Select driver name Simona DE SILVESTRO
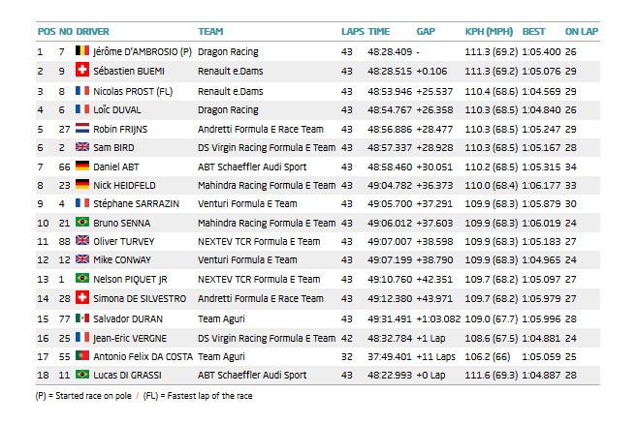 pyautogui.click(x=140, y=298)
